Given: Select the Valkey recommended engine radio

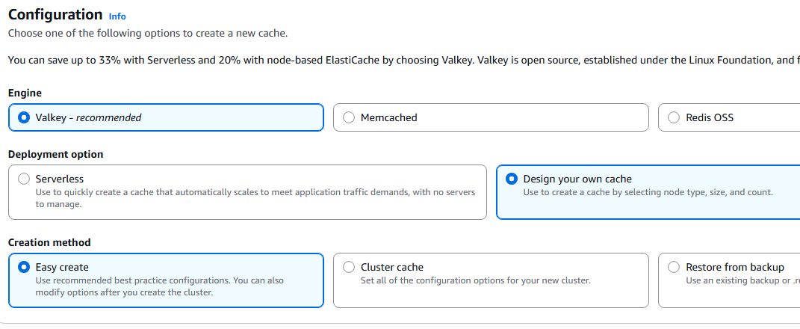Looking at the screenshot, I should (x=23, y=117).
